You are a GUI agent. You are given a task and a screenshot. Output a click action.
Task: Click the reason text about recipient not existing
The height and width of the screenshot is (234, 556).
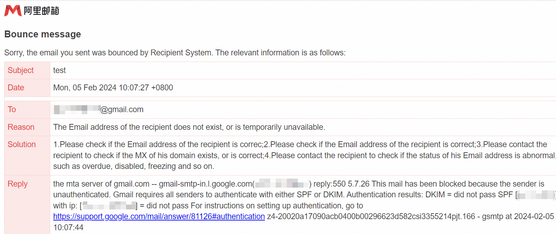(189, 127)
